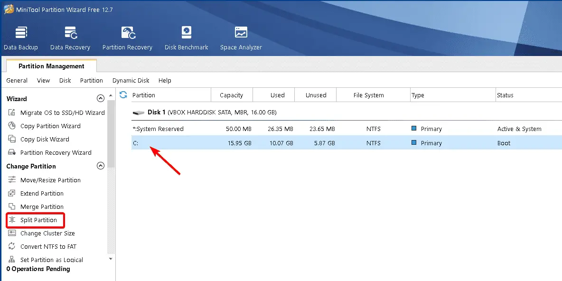Choose Copy Disk Wizard link
This screenshot has width=562, height=281.
click(x=45, y=139)
